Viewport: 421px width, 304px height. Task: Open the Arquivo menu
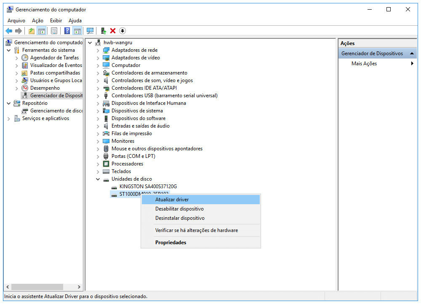coord(16,20)
